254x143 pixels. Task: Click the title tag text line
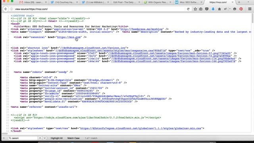click(71, 27)
